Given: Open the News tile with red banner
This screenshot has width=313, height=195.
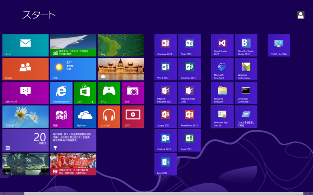Looking at the screenshot, I should (x=73, y=164).
